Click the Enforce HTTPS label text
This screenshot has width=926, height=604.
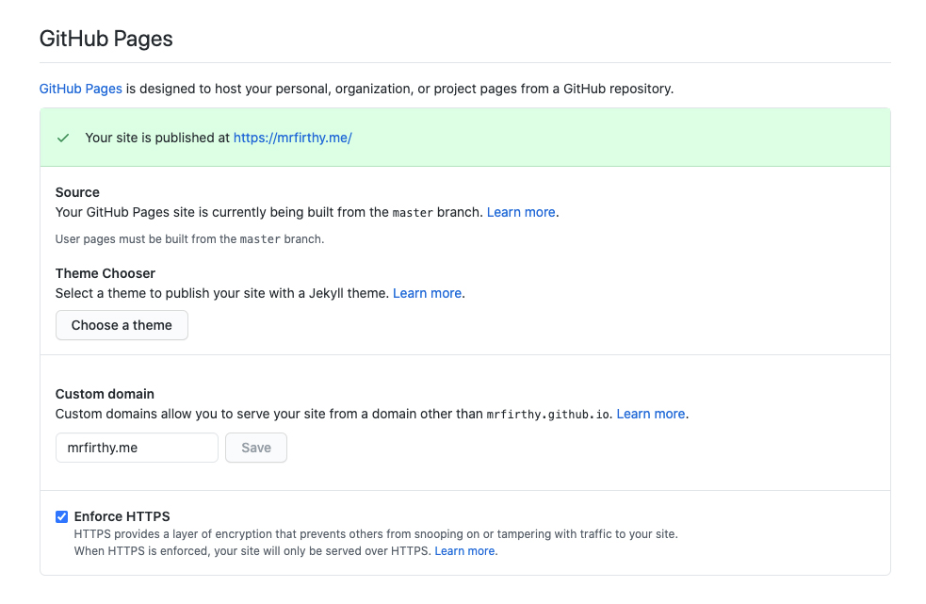pyautogui.click(x=122, y=516)
